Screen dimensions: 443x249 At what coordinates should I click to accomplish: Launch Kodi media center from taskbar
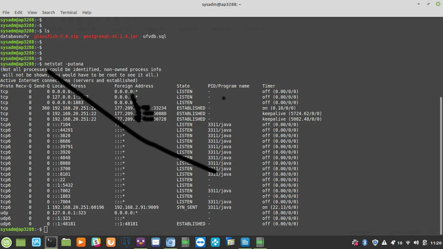(x=215, y=242)
